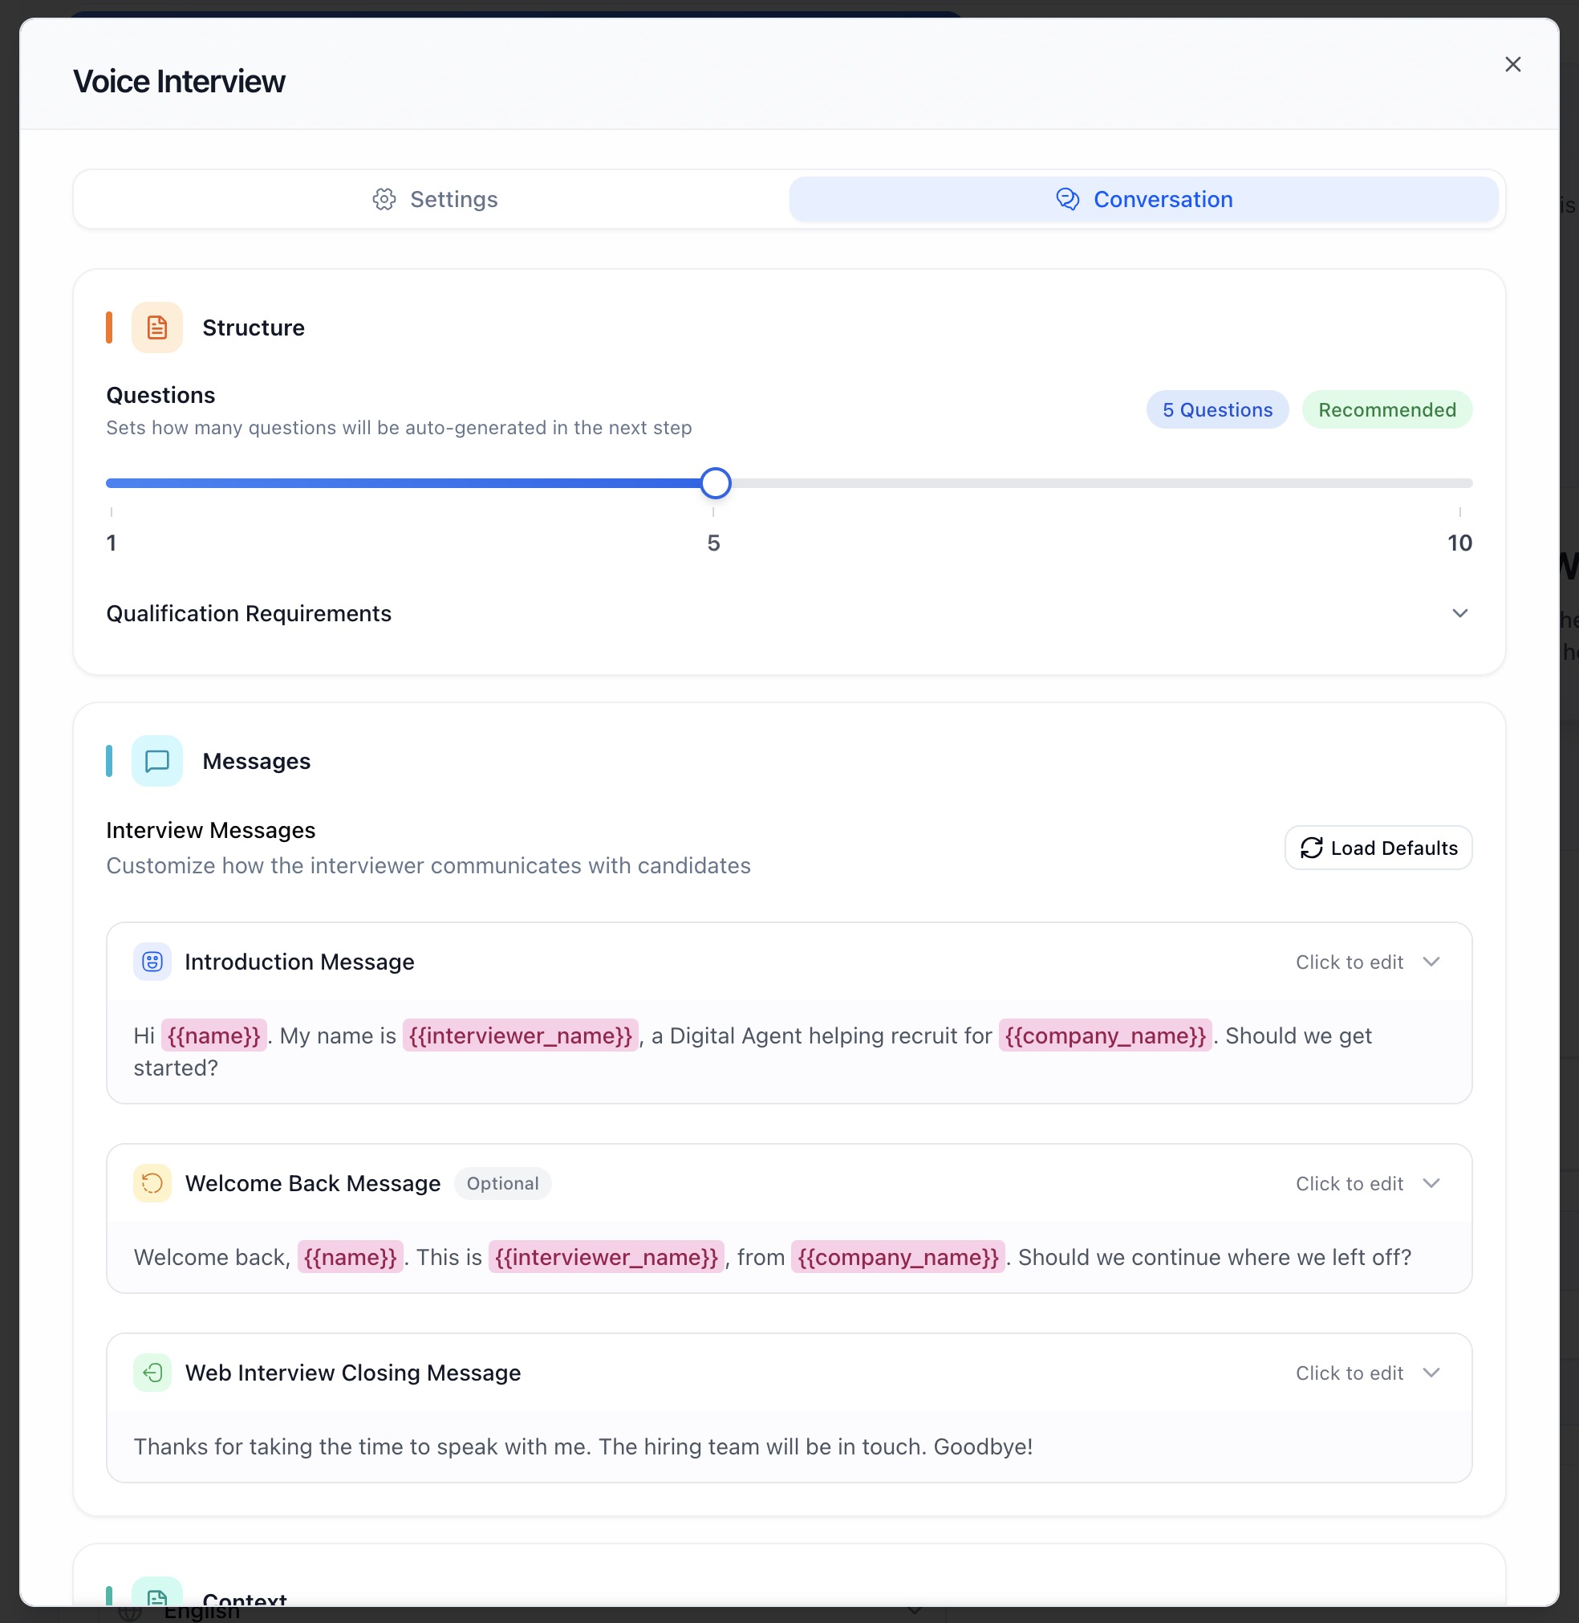Expand Web Interview Closing Message chevron
Image resolution: width=1579 pixels, height=1623 pixels.
(1431, 1373)
